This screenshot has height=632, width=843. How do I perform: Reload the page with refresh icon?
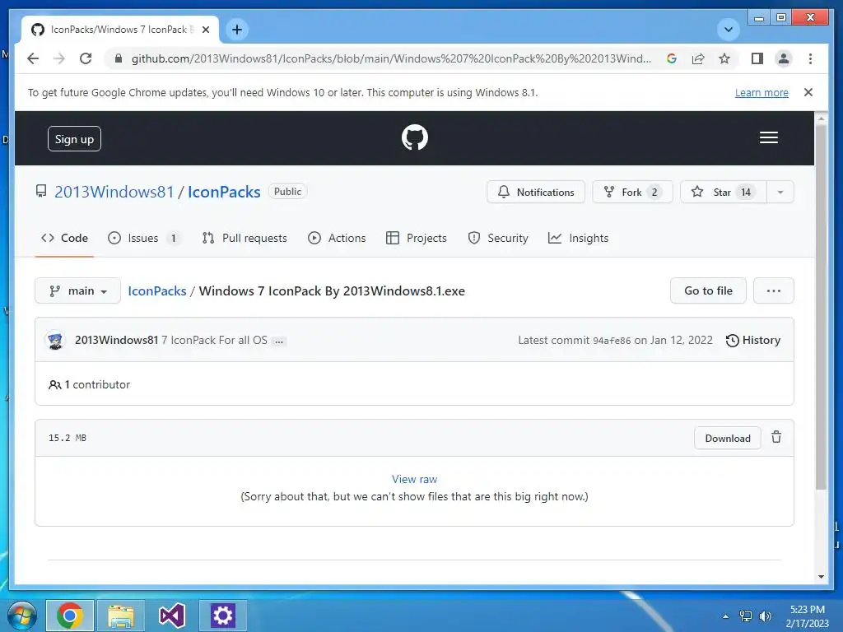pos(86,58)
